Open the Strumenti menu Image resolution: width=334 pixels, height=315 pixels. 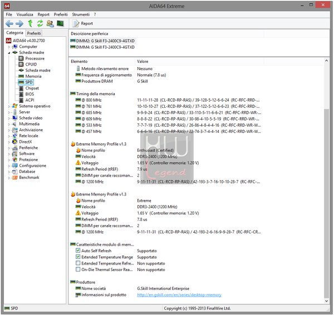coord(81,14)
